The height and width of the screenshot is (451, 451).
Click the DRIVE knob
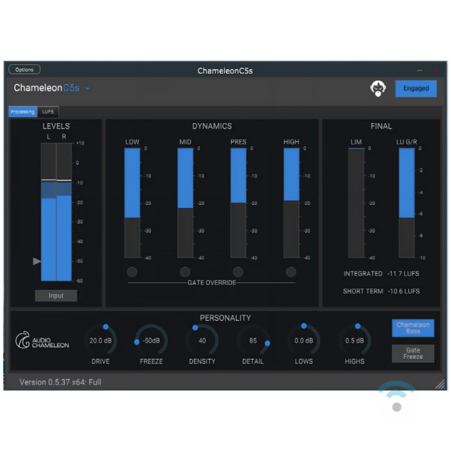(x=101, y=340)
